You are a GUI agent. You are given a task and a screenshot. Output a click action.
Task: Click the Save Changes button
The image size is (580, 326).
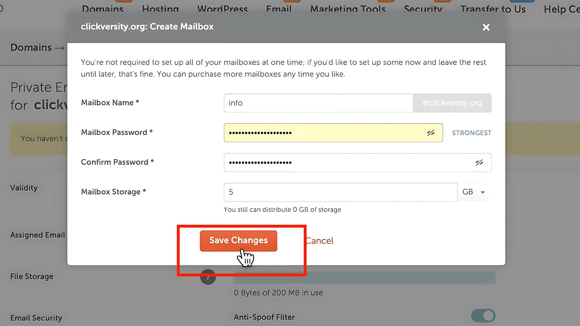click(x=238, y=241)
